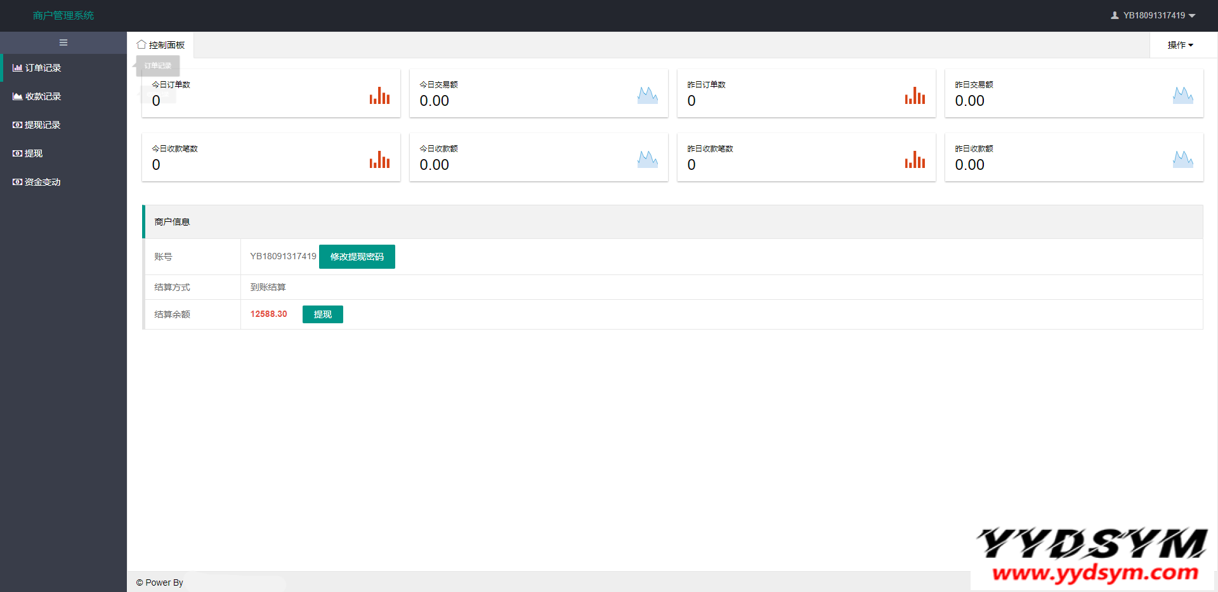View 资金变动 from the sidebar
The width and height of the screenshot is (1218, 592).
coord(42,182)
